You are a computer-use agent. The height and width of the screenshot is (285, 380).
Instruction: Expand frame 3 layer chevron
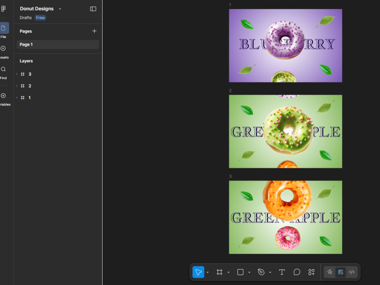tap(17, 74)
